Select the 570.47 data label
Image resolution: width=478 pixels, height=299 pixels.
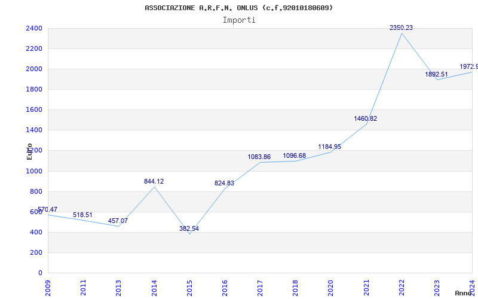point(48,209)
